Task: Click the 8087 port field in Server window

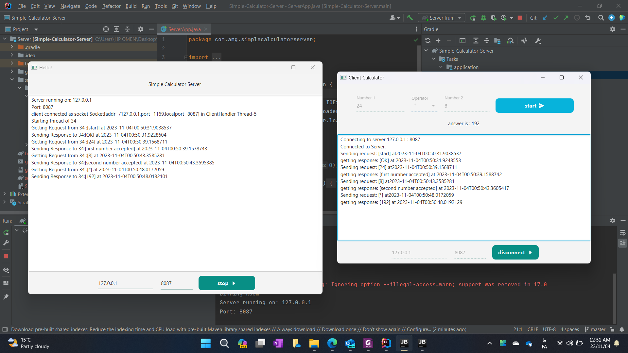Action: [x=176, y=283]
